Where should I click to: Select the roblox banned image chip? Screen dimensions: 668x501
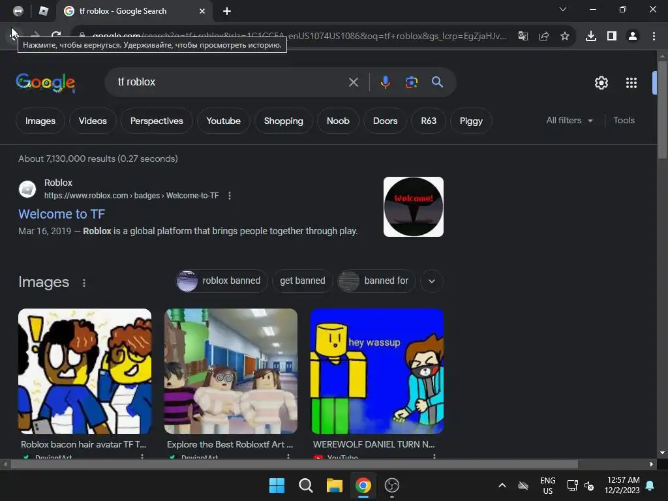pyautogui.click(x=222, y=281)
